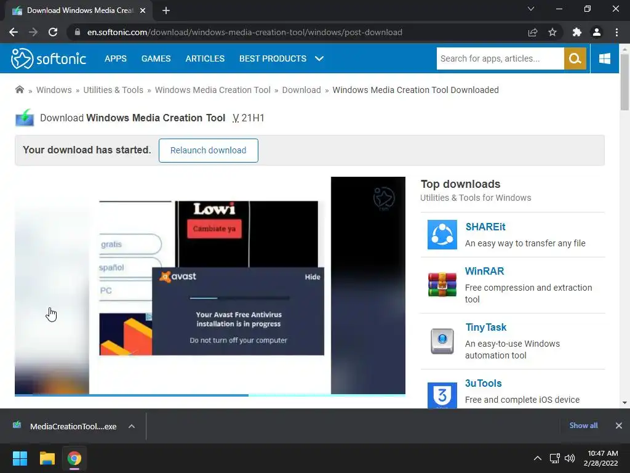Open the Articles menu
This screenshot has height=473, width=630.
pos(205,59)
